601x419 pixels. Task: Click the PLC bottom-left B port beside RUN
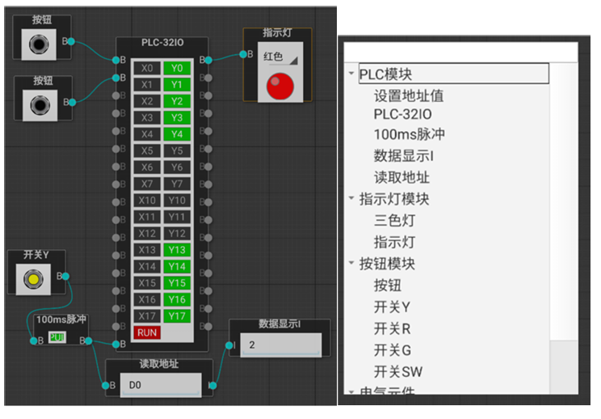(x=116, y=345)
